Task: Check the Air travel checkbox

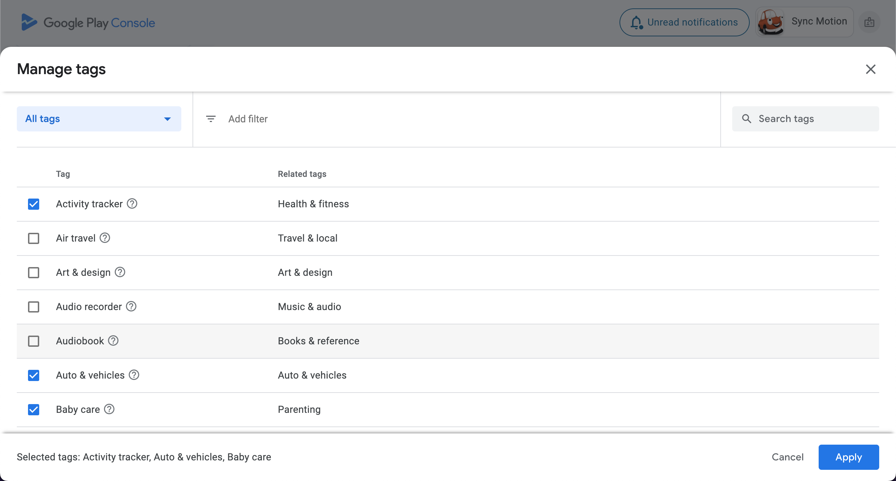Action: [x=34, y=238]
